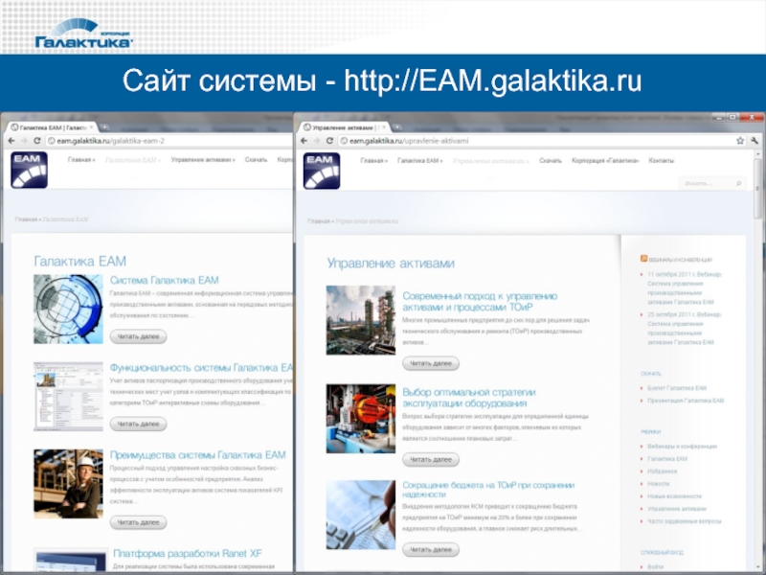The height and width of the screenshot is (575, 766).
Task: Click back arrow in left browser window
Action: pyautogui.click(x=11, y=141)
